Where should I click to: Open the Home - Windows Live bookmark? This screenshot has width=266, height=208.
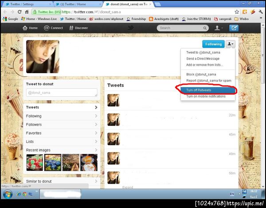coord(39,19)
